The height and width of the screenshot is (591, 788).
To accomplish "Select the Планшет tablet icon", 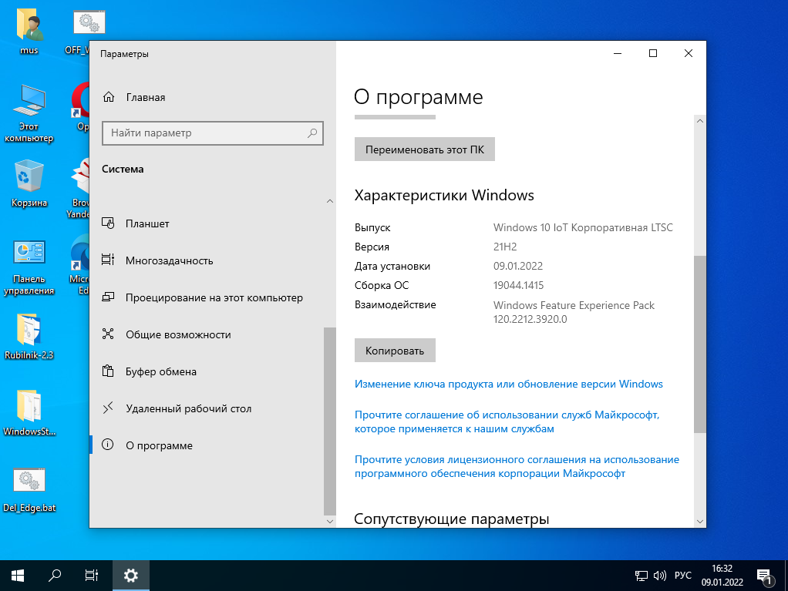I will (x=109, y=223).
